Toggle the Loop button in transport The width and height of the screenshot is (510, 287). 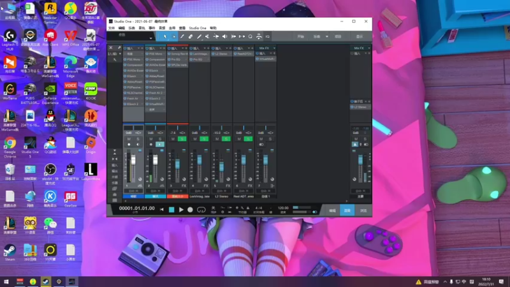point(201,210)
